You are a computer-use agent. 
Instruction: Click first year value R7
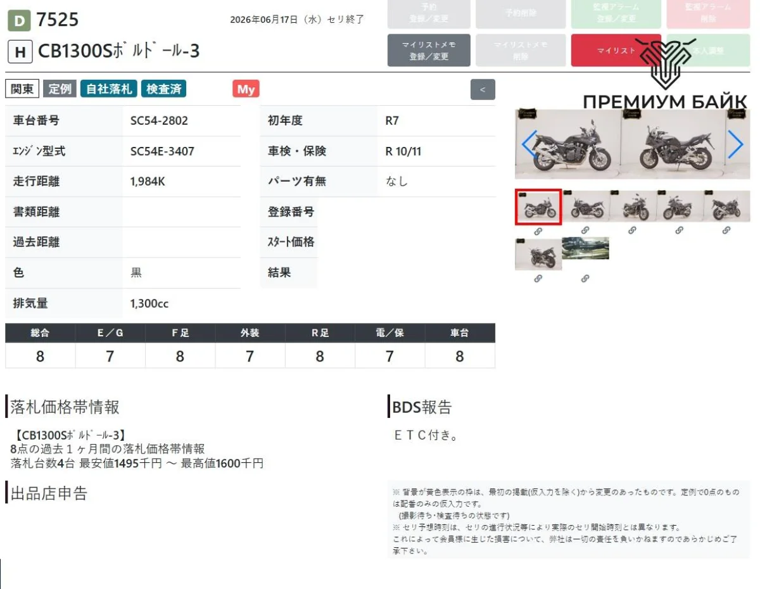tap(392, 120)
